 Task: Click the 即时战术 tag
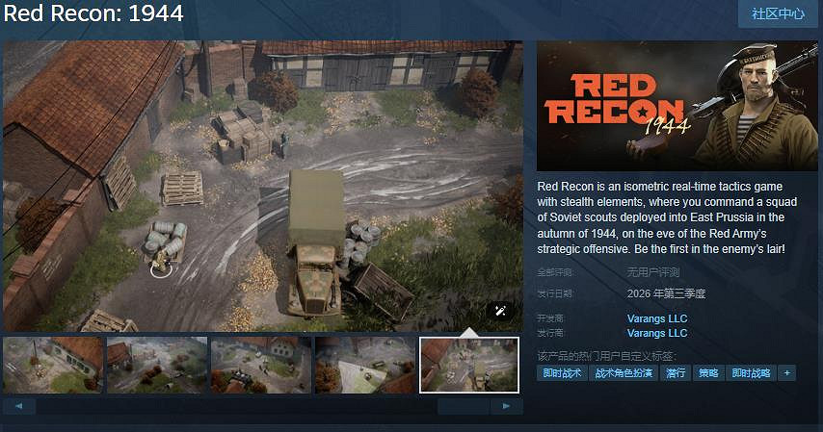(x=562, y=373)
